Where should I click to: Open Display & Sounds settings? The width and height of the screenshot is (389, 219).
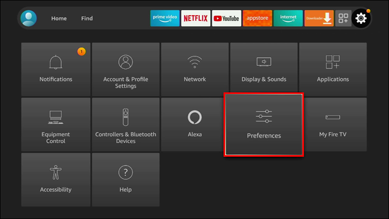[x=264, y=67]
